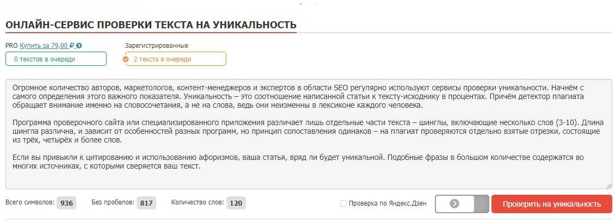Click the resize handle of the text area

coord(608,185)
